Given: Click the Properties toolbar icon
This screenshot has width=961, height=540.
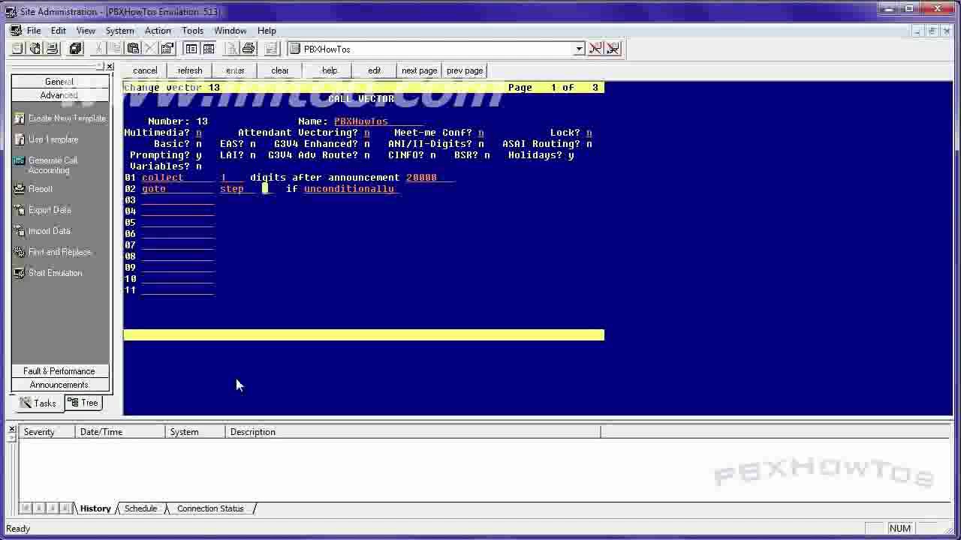Looking at the screenshot, I should pyautogui.click(x=167, y=49).
